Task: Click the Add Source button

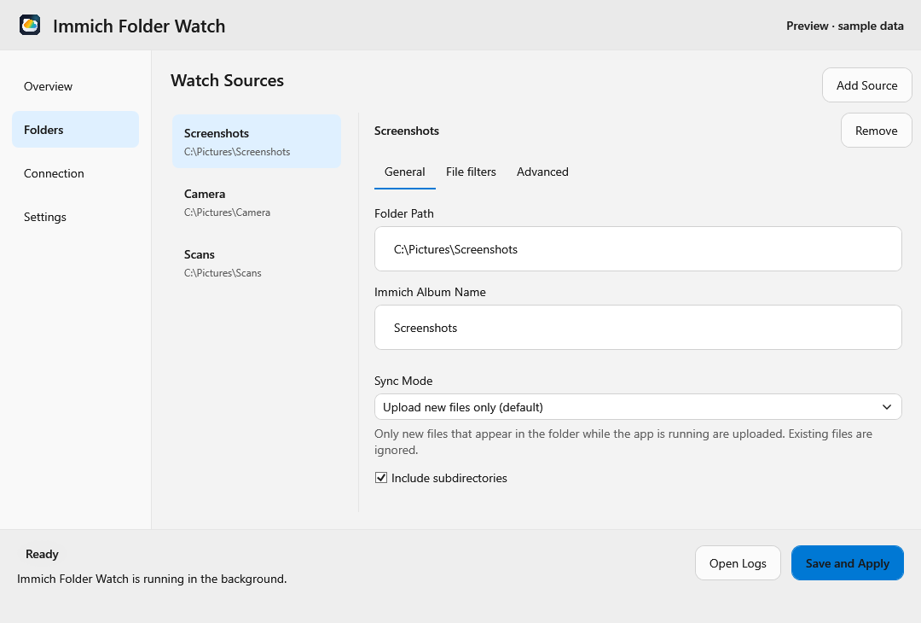Action: pyautogui.click(x=867, y=85)
